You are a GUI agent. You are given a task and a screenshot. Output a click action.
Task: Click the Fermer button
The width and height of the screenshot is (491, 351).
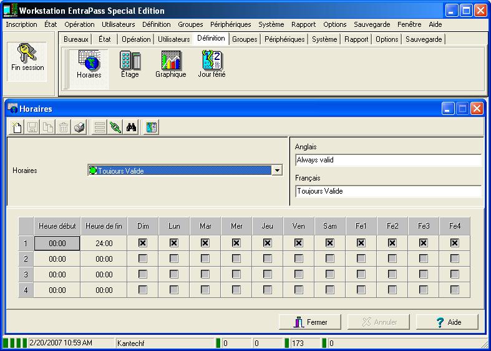coord(309,322)
